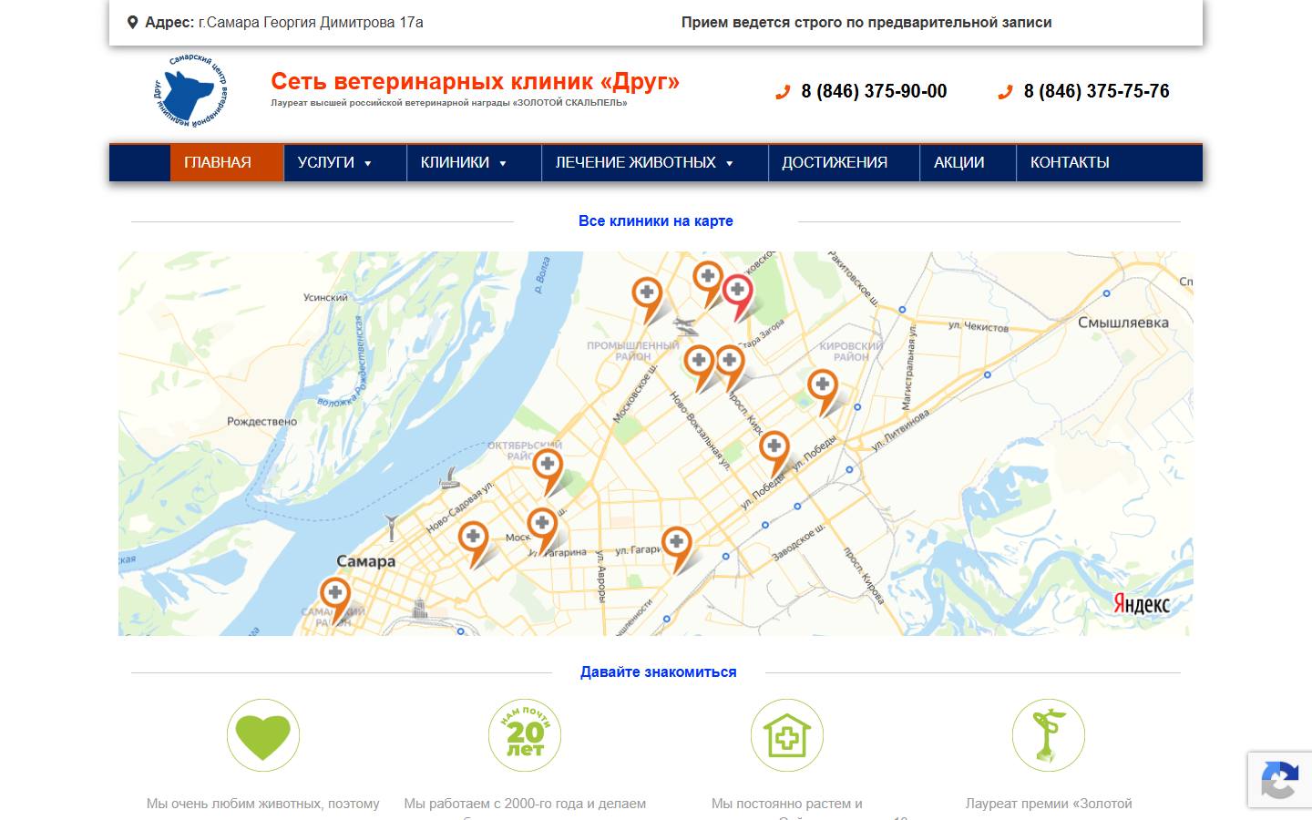Click the heading Давайте знакомиться
1312x820 pixels.
coord(658,672)
